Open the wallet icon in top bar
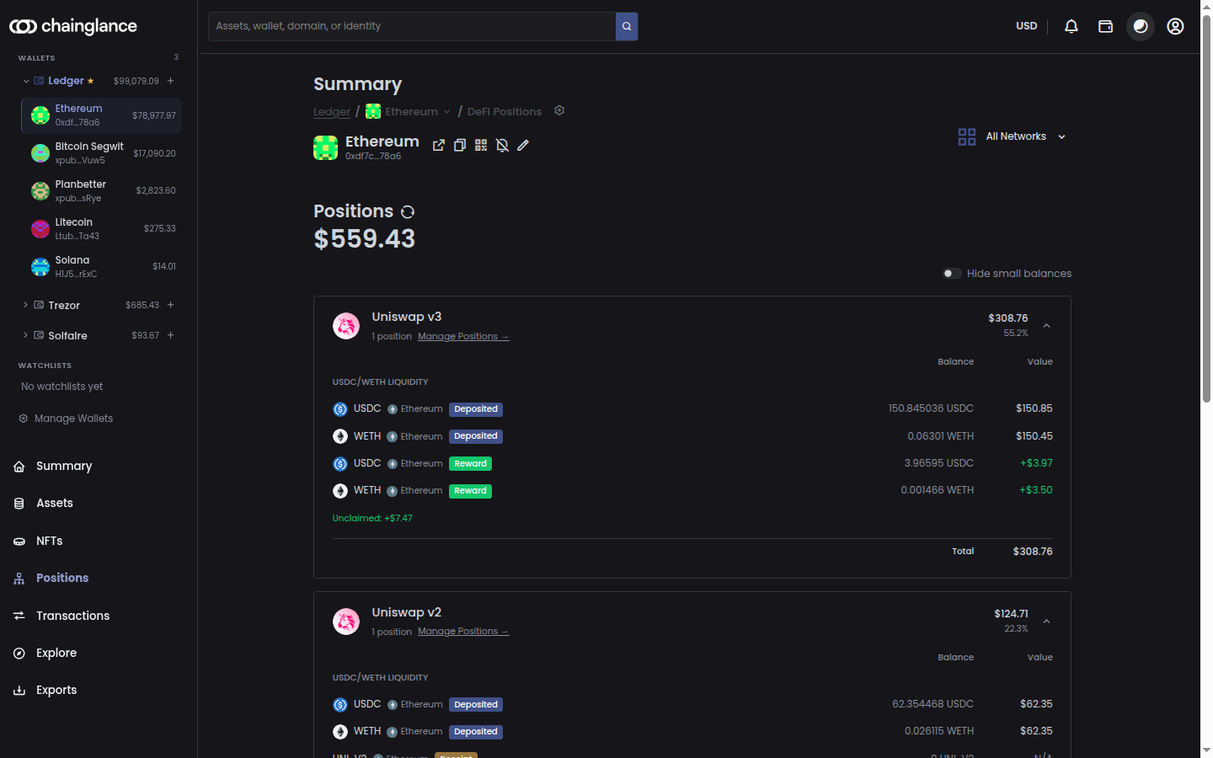The height and width of the screenshot is (758, 1213). [1106, 26]
